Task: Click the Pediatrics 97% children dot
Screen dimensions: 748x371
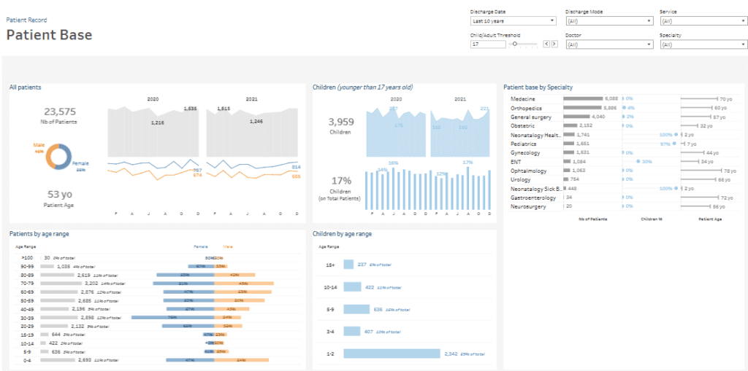Action: tap(674, 144)
